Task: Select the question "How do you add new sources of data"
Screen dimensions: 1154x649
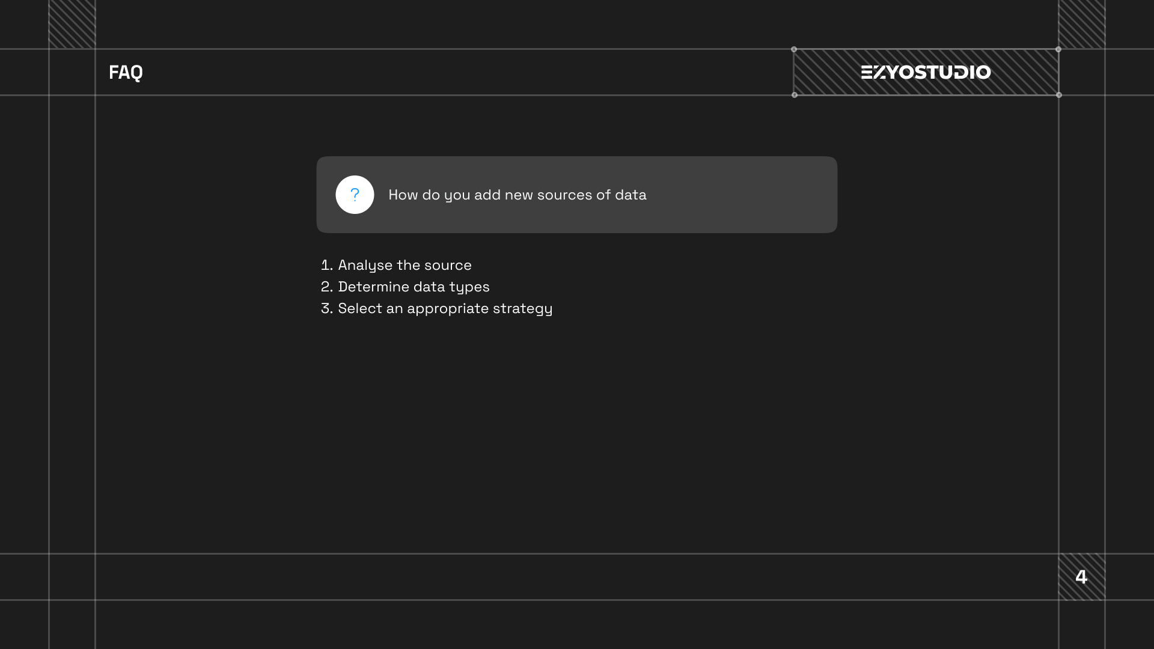Action: [517, 195]
